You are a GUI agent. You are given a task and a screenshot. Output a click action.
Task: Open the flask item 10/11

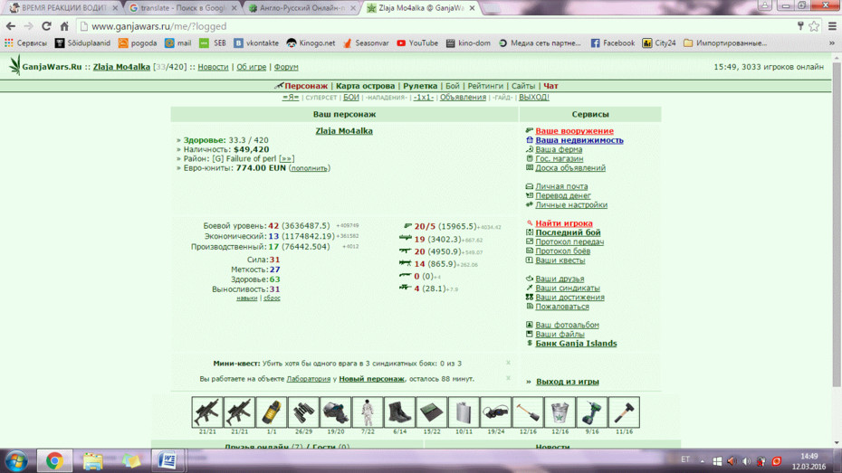[x=464, y=412]
